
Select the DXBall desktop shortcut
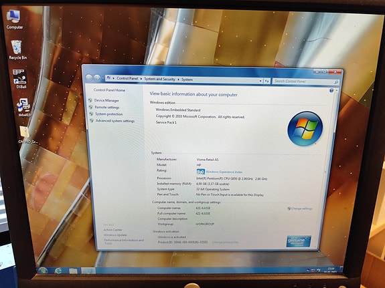(x=21, y=79)
